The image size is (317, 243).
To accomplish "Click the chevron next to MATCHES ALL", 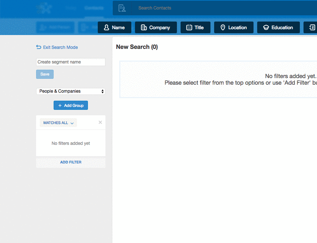I will (x=72, y=123).
